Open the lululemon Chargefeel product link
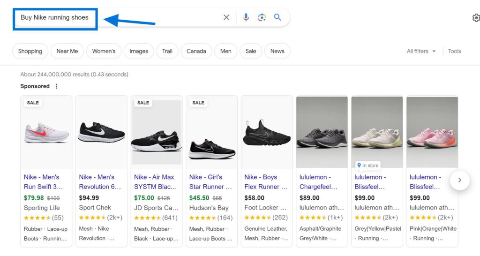 (x=318, y=182)
